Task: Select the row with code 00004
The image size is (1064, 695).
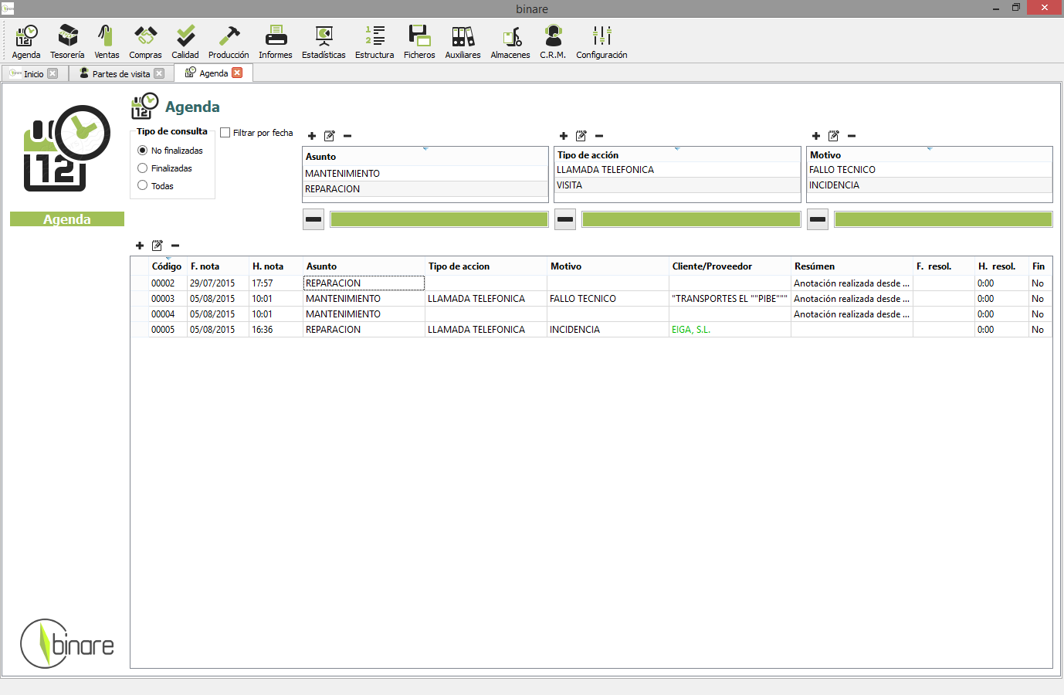Action: 591,314
